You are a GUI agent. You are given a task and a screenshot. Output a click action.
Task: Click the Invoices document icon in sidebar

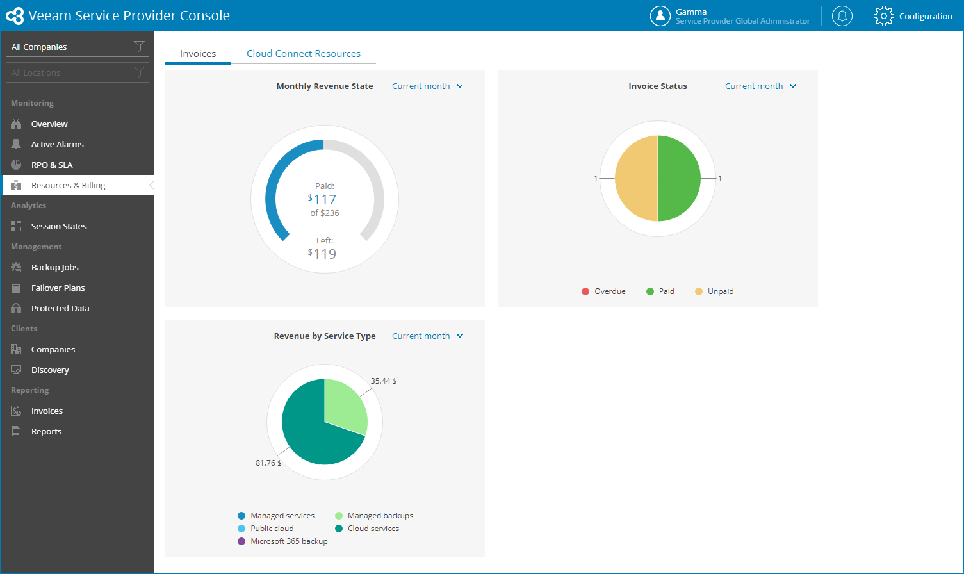click(16, 411)
